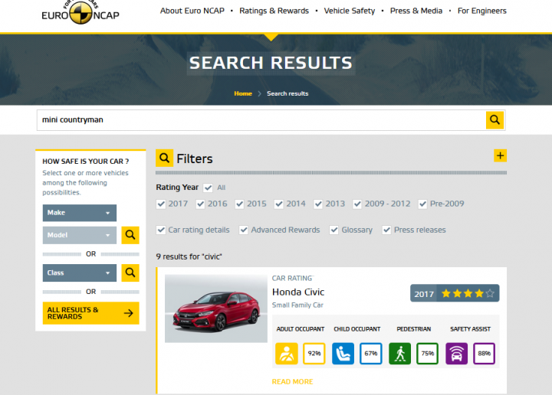552x395 pixels.
Task: Click the CAR RATING label
Action: (292, 279)
